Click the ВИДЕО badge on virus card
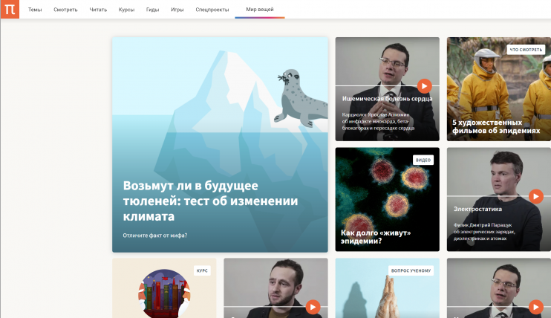551x318 pixels. click(x=423, y=160)
